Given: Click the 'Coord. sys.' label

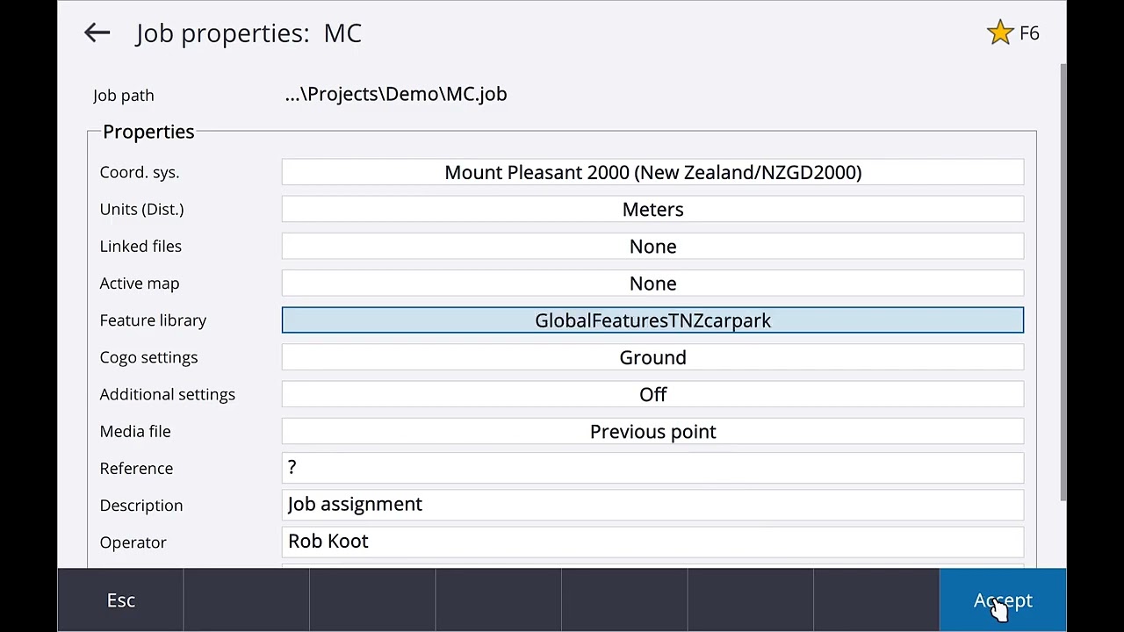Looking at the screenshot, I should 139,172.
